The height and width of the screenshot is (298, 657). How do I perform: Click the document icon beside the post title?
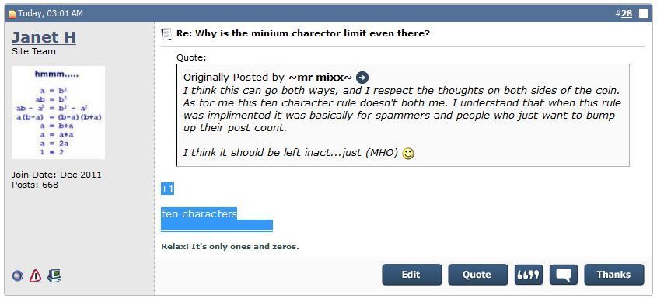pyautogui.click(x=166, y=34)
